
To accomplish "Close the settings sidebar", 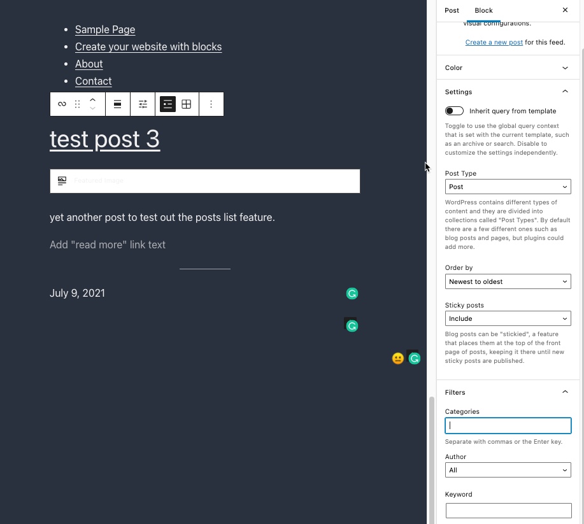I will [x=565, y=10].
